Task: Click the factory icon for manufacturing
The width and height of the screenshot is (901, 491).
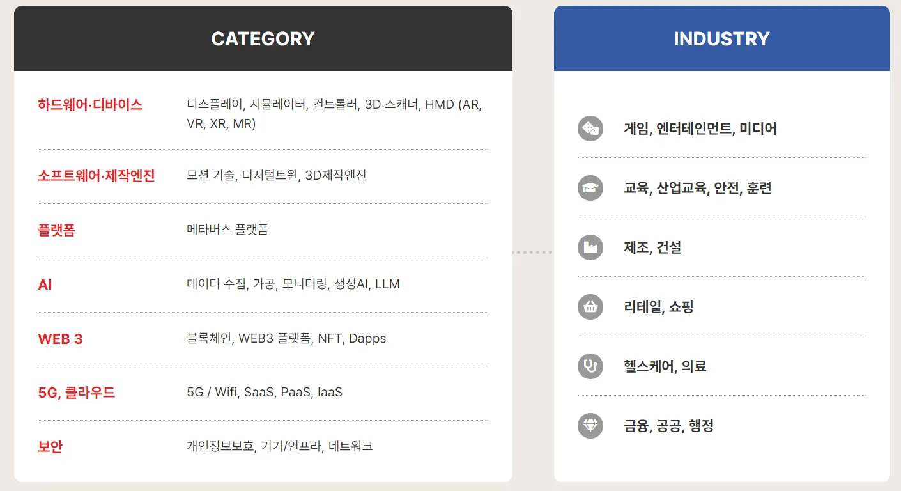Action: [x=590, y=247]
